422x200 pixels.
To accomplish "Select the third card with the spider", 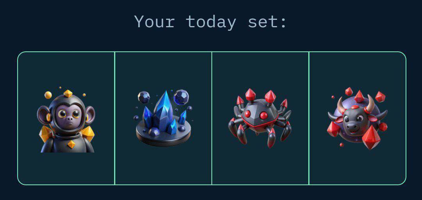I will point(260,118).
